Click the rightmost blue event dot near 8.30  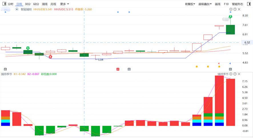[230, 12]
